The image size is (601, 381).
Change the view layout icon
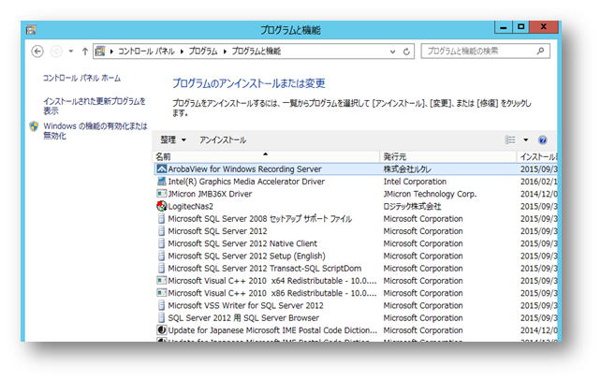coord(510,139)
